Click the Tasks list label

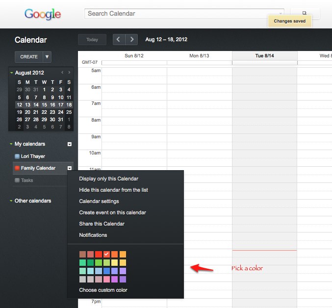coord(27,180)
